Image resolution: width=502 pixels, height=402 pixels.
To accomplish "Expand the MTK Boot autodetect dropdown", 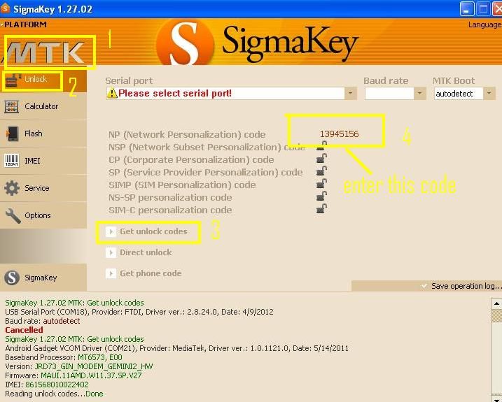I will tap(489, 94).
